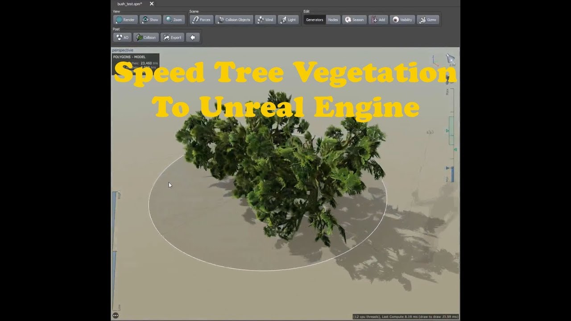Switch edit mode to Generators
This screenshot has height=321, width=571.
[x=314, y=20]
